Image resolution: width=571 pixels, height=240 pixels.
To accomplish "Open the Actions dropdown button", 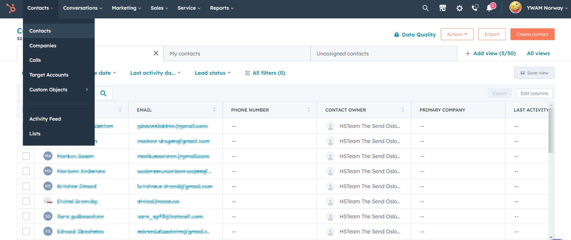I will click(457, 34).
